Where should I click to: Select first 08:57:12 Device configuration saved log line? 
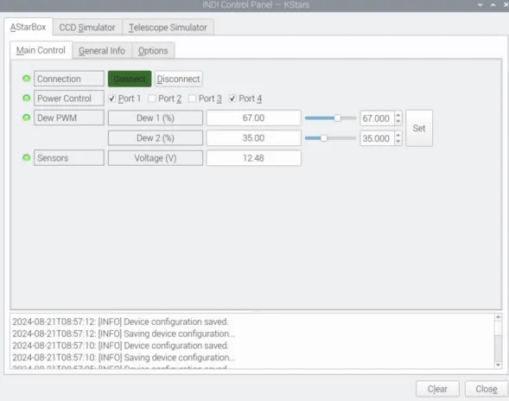point(120,321)
